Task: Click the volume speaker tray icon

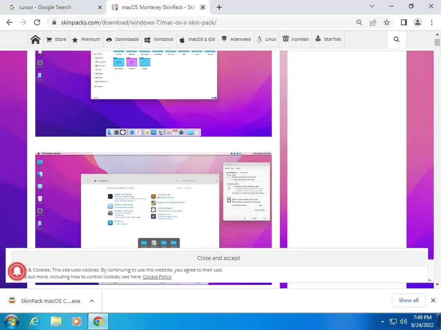Action: (403, 321)
